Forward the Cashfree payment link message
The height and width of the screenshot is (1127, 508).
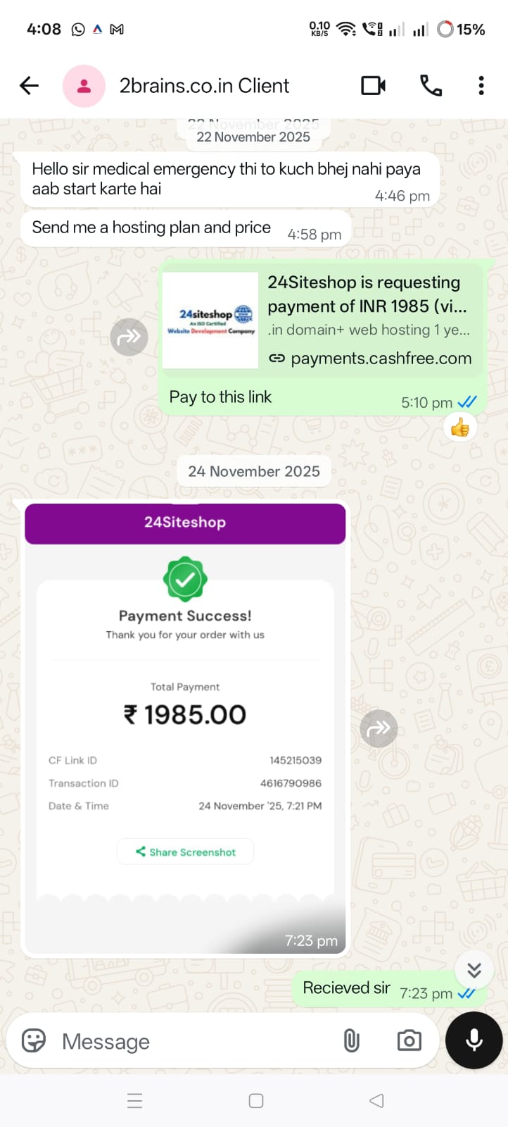pos(129,337)
